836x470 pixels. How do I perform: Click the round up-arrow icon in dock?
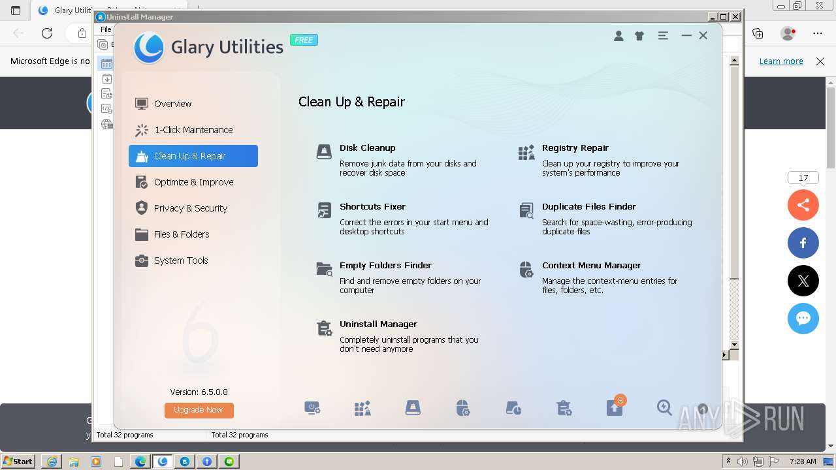pos(703,409)
